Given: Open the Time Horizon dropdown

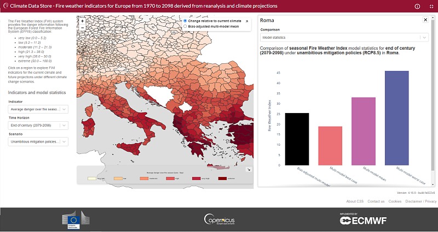Looking at the screenshot, I should point(38,126).
